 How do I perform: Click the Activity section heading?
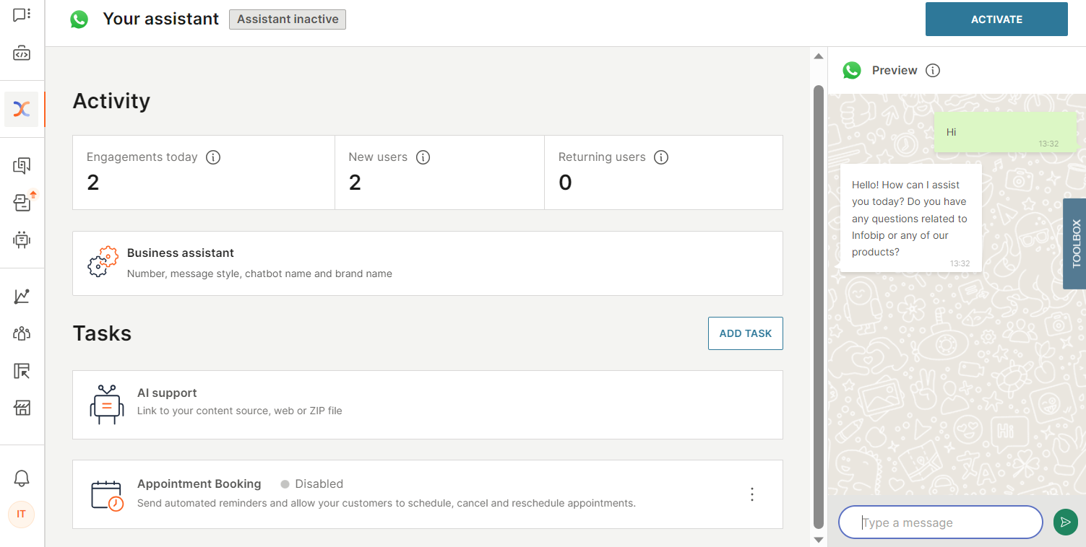point(111,101)
